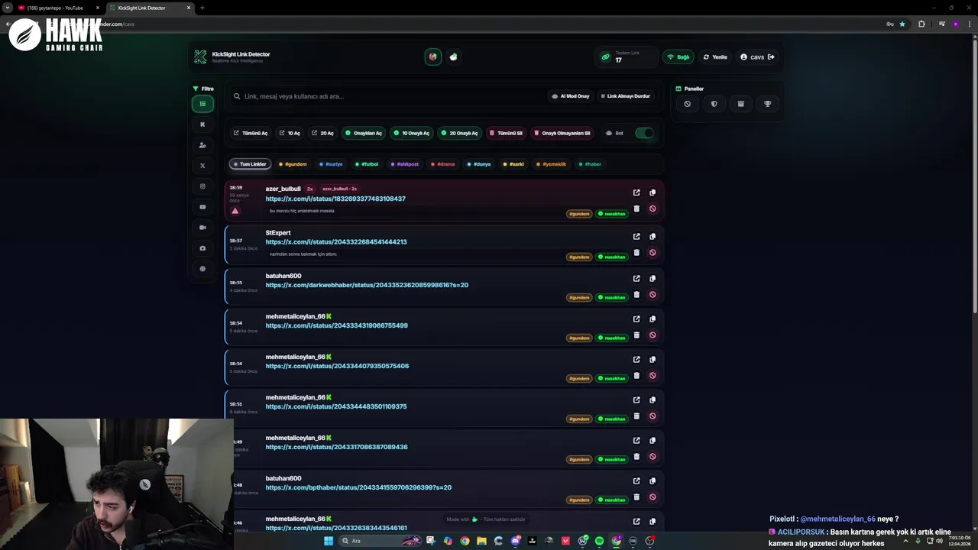The width and height of the screenshot is (978, 550).
Task: Open the shield panel under Paneller
Action: pos(714,104)
